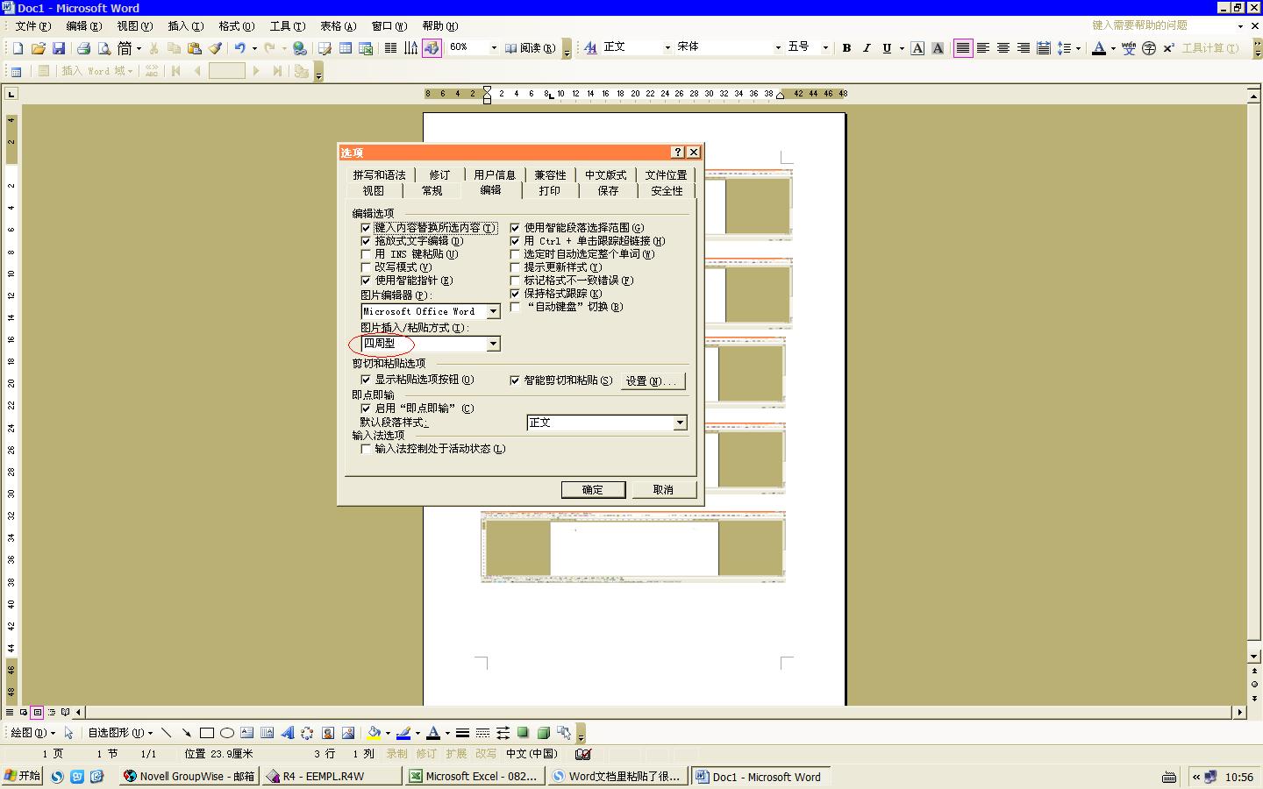Select the Format Painter tool
1263x789 pixels.
coord(217,48)
